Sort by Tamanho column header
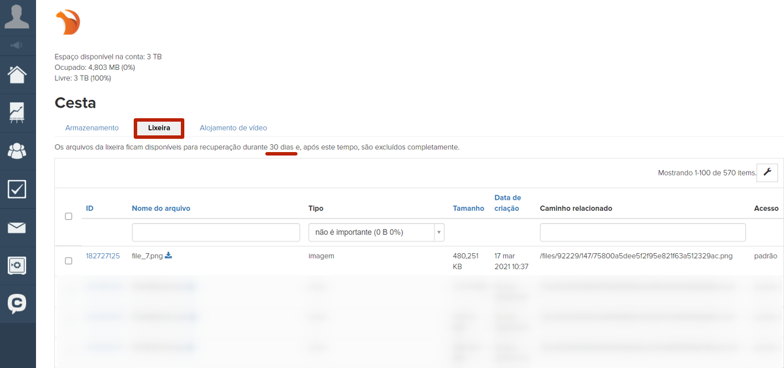 pyautogui.click(x=468, y=208)
